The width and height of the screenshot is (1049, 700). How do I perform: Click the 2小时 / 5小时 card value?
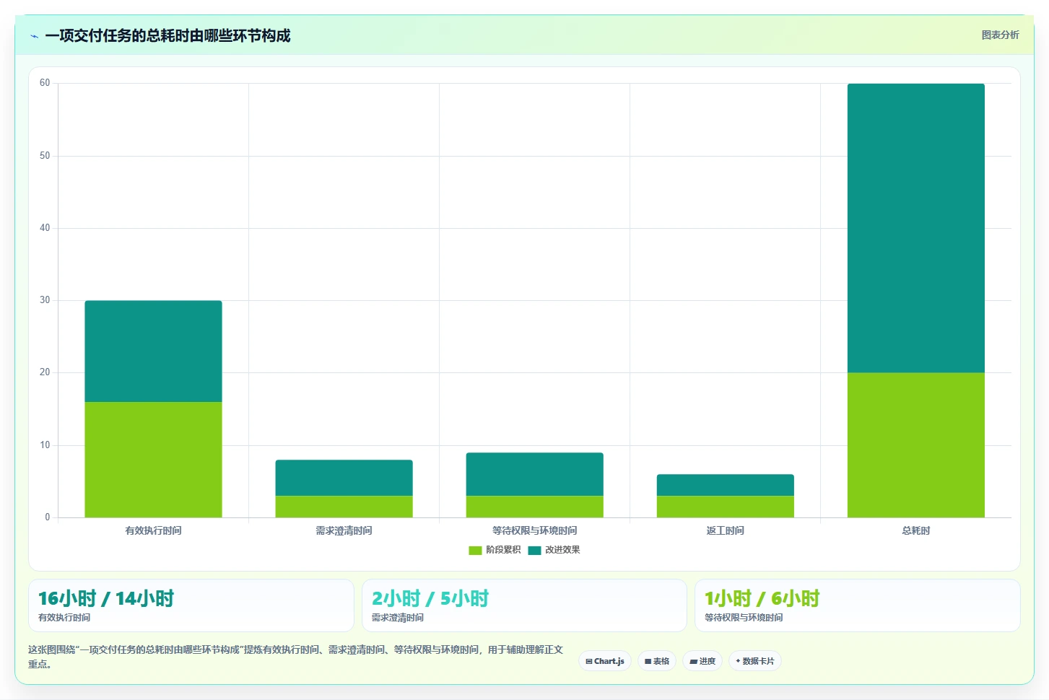point(430,599)
